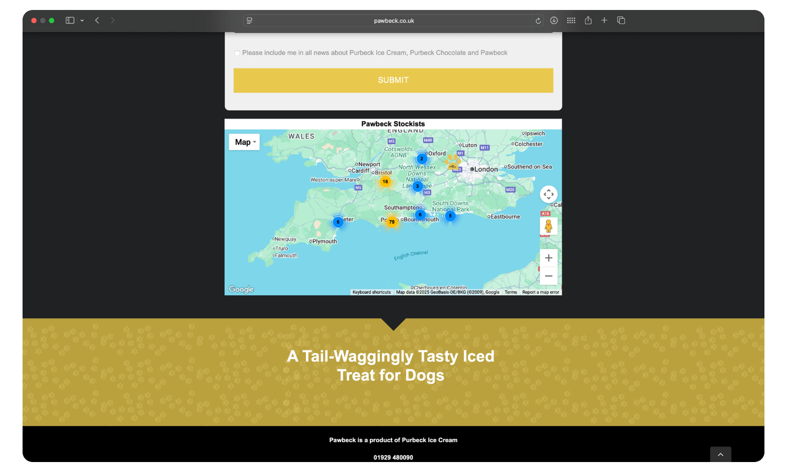Screen dimensions: 787x472
Task: Click Report a map error link
Action: (x=540, y=292)
